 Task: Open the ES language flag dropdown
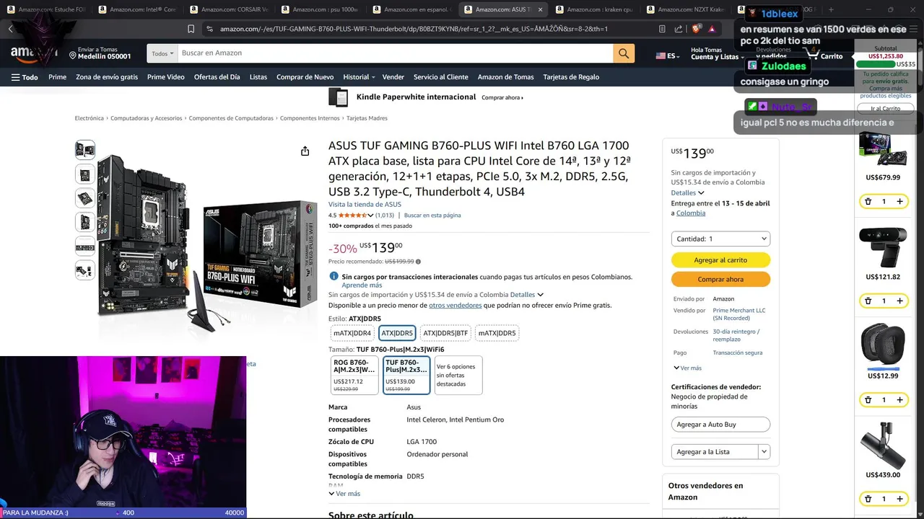pyautogui.click(x=668, y=56)
